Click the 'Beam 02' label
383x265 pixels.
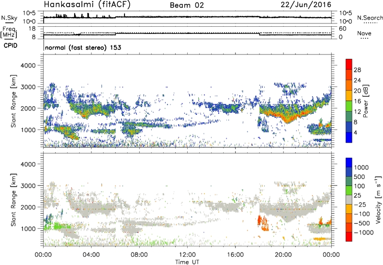click(187, 5)
